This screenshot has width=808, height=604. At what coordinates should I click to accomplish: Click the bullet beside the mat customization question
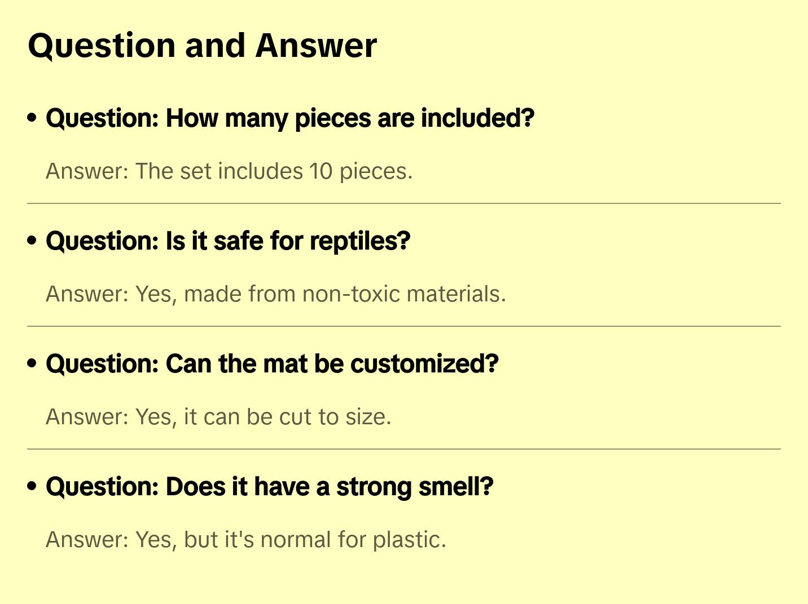(32, 364)
